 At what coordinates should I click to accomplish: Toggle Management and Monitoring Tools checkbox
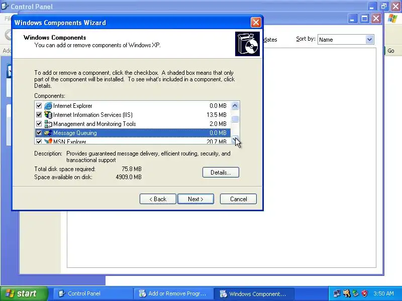[x=39, y=124]
